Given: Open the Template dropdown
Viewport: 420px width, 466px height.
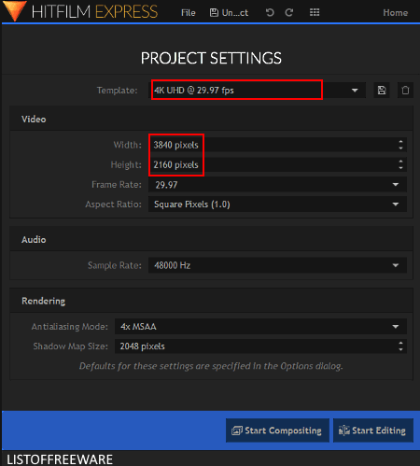Looking at the screenshot, I should click(x=258, y=91).
